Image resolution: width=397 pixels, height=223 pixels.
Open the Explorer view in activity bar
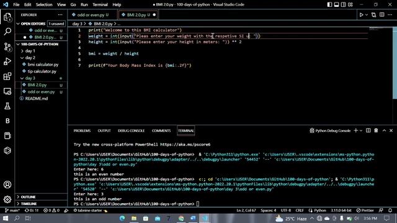tap(7, 17)
